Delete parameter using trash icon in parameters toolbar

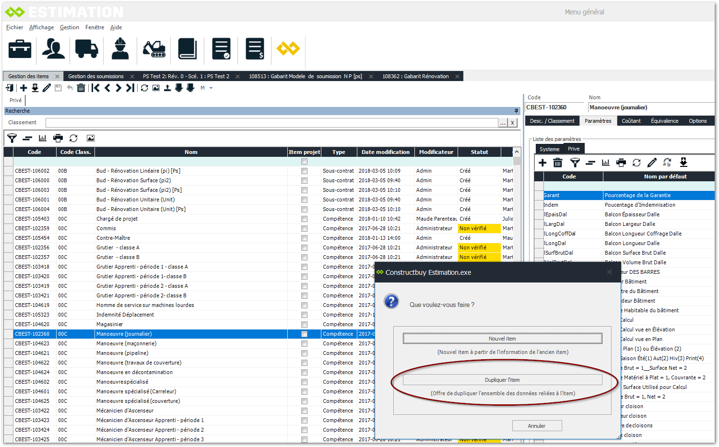click(x=557, y=163)
